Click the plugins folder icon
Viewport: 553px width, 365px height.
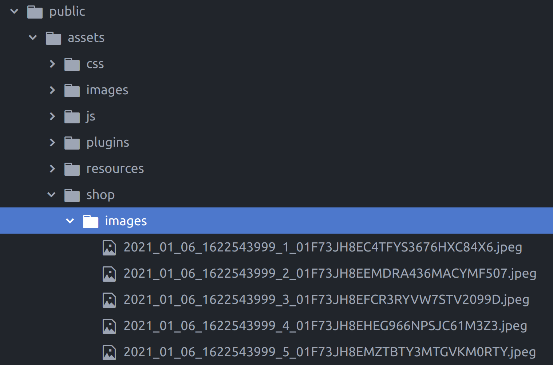coord(72,143)
